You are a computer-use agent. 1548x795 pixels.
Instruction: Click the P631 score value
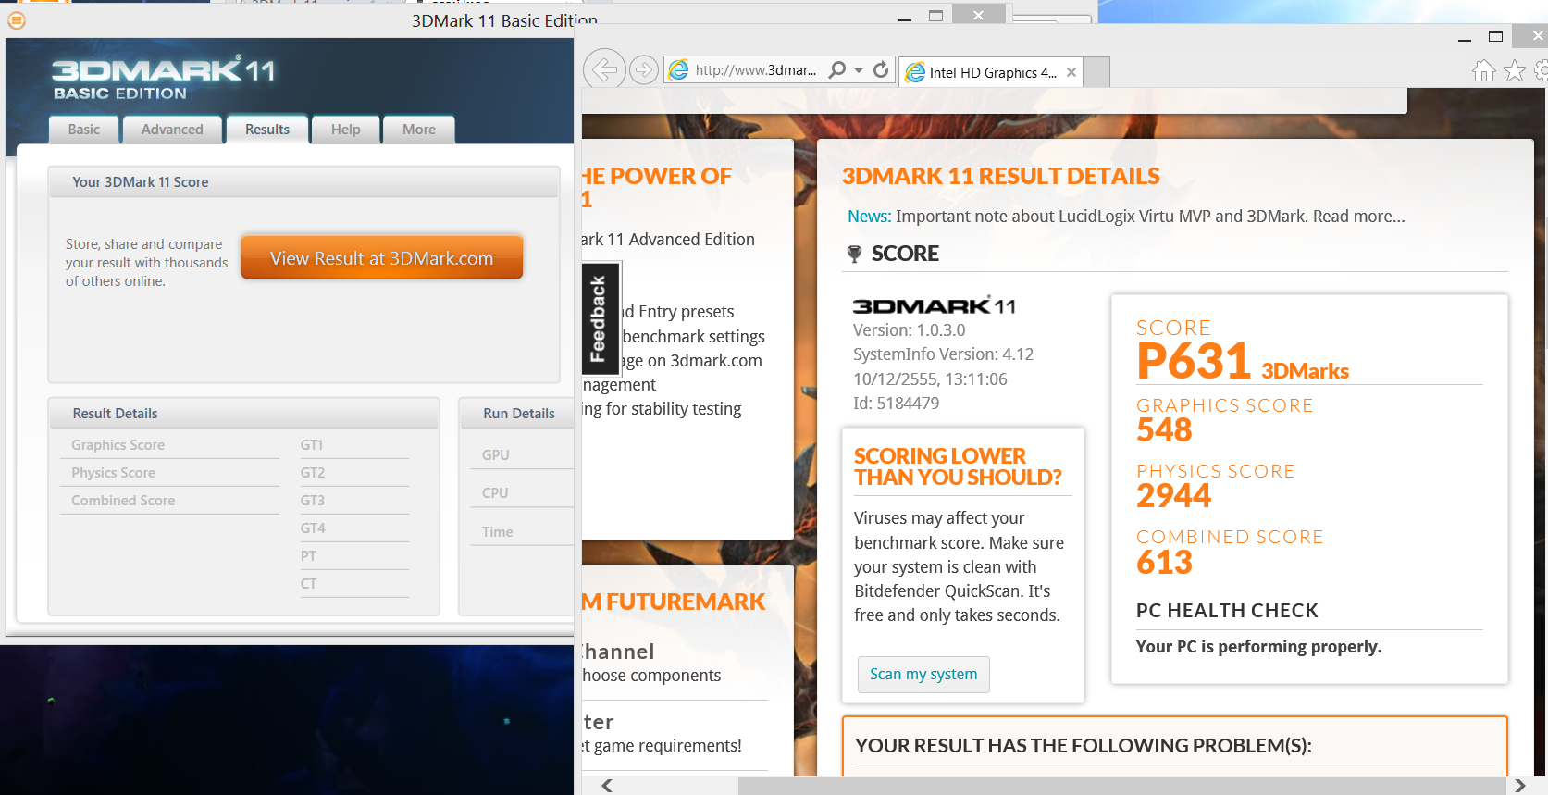point(1194,361)
